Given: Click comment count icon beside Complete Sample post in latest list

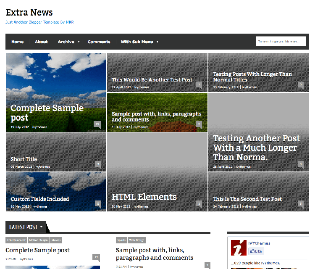Looking at the screenshot, I should [96, 258].
